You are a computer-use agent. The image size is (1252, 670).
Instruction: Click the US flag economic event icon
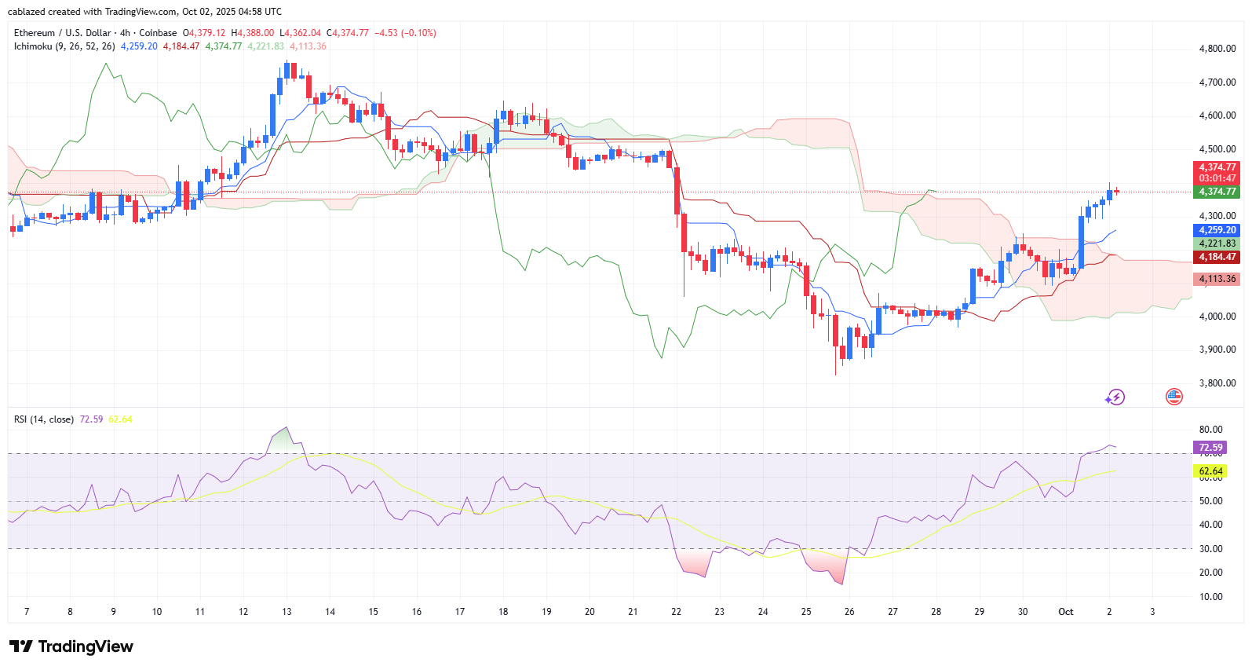click(1174, 397)
